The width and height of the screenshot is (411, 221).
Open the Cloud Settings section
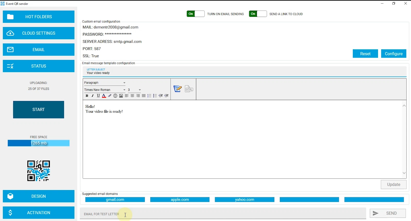click(39, 33)
